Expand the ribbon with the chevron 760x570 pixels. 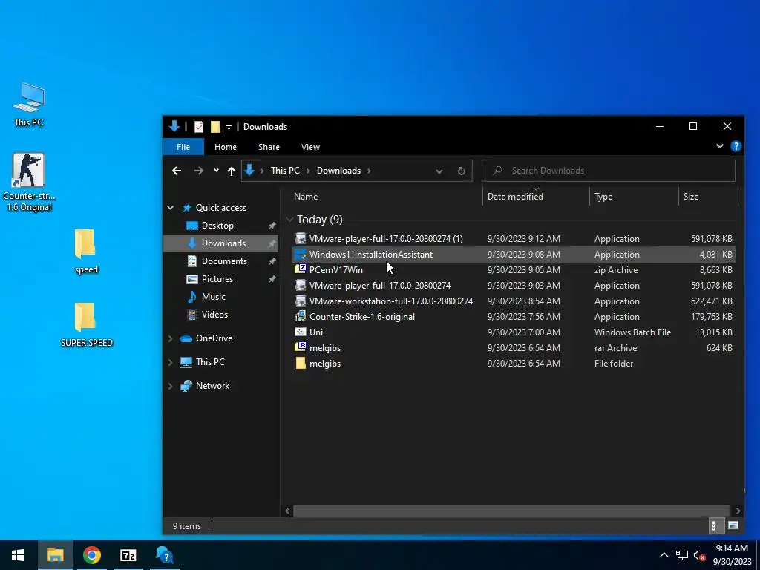point(720,146)
